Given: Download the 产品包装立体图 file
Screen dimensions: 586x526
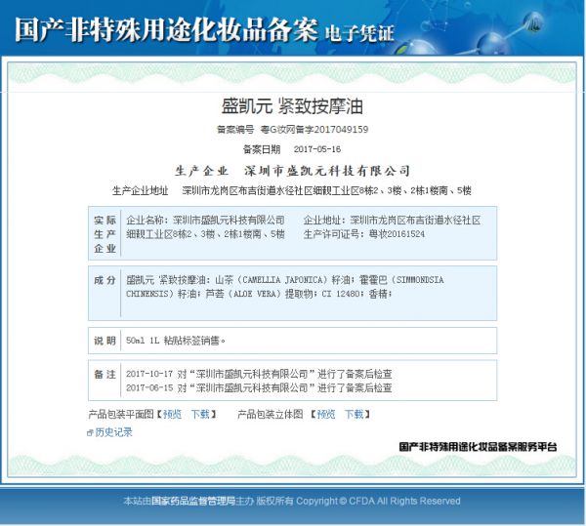Looking at the screenshot, I should coord(355,414).
